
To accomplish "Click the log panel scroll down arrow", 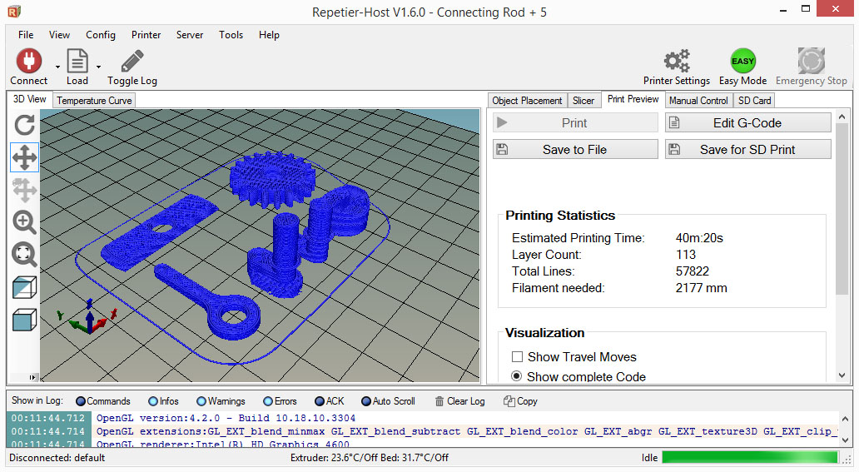I will point(845,440).
